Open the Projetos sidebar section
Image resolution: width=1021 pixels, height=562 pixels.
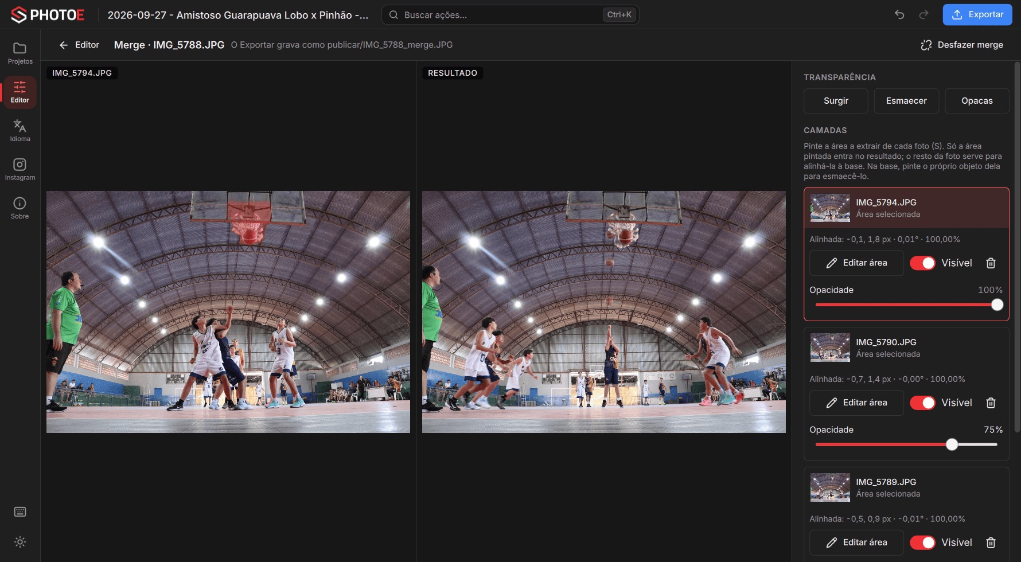coord(20,53)
